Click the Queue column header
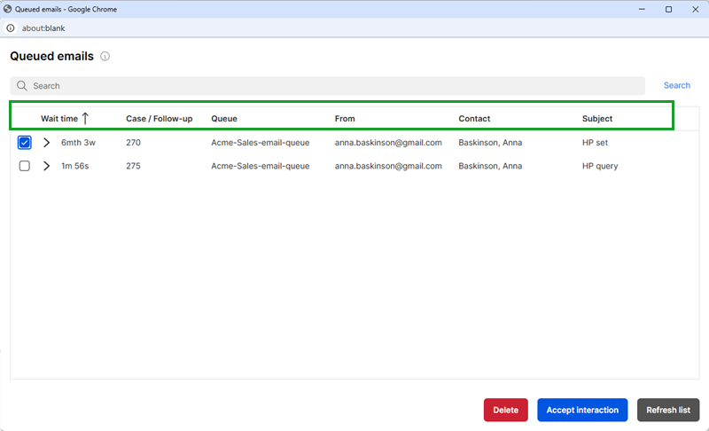 tap(224, 119)
